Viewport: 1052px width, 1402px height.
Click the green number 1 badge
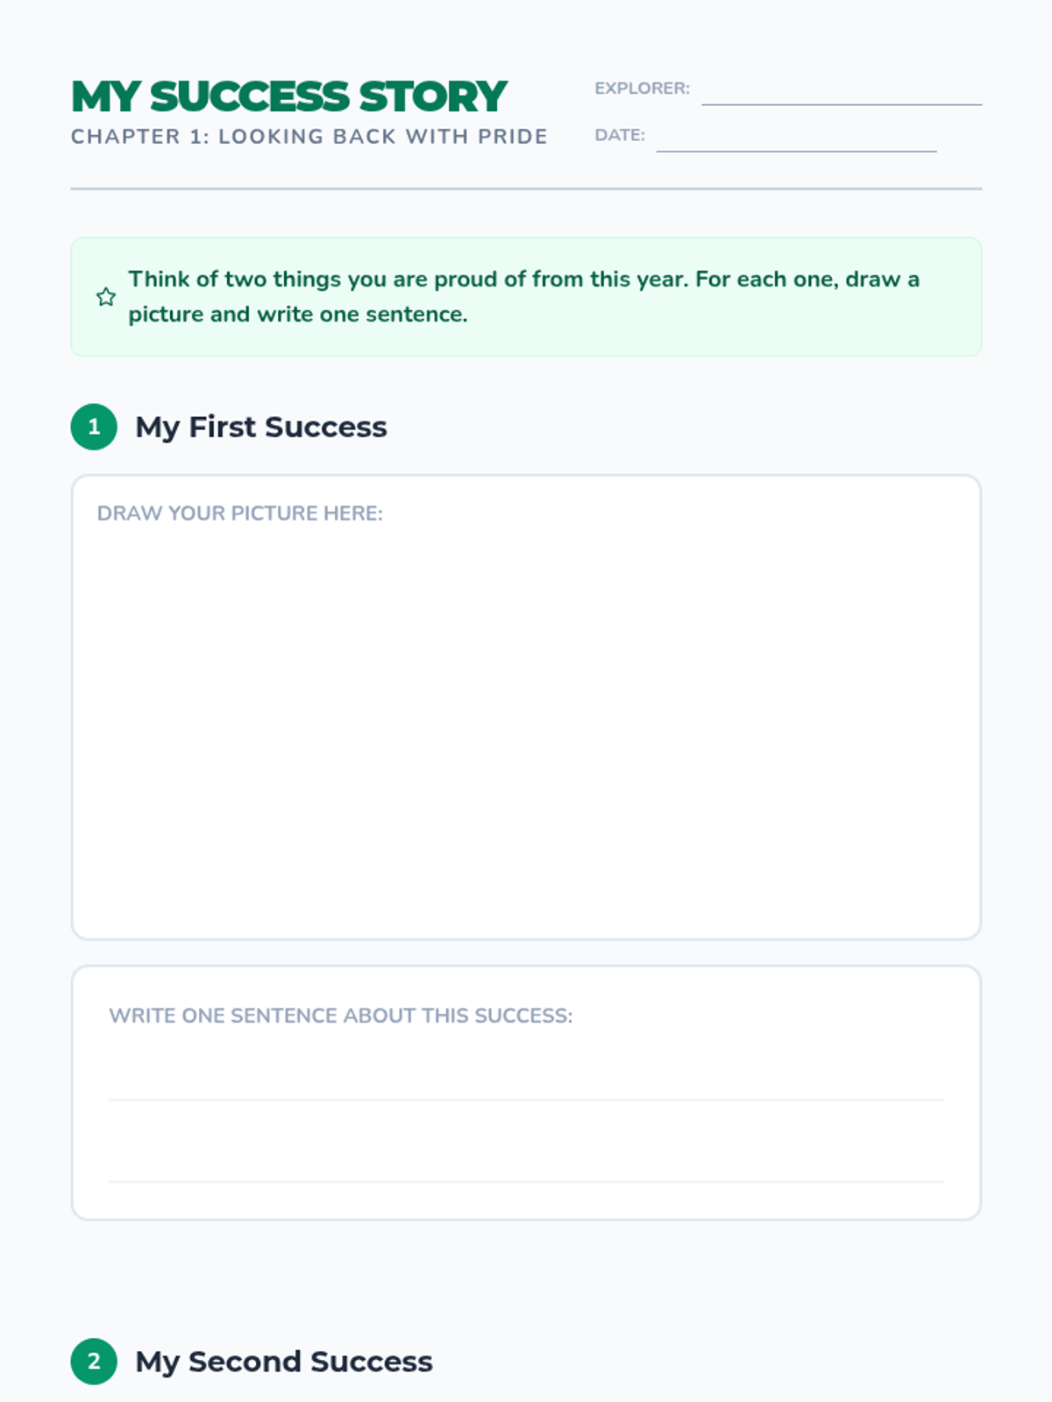[x=94, y=427]
